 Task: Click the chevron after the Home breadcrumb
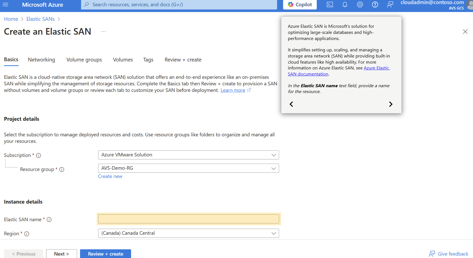[x=22, y=19]
